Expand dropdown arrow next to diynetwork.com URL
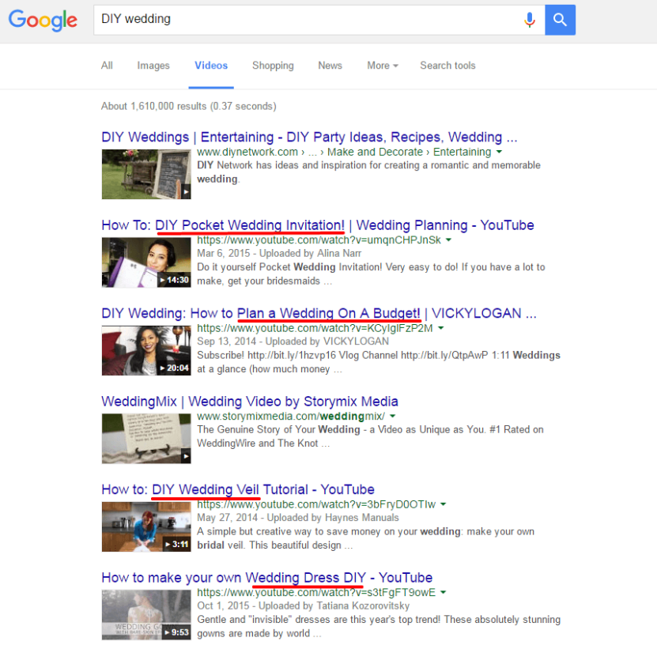The width and height of the screenshot is (657, 649). tap(499, 152)
